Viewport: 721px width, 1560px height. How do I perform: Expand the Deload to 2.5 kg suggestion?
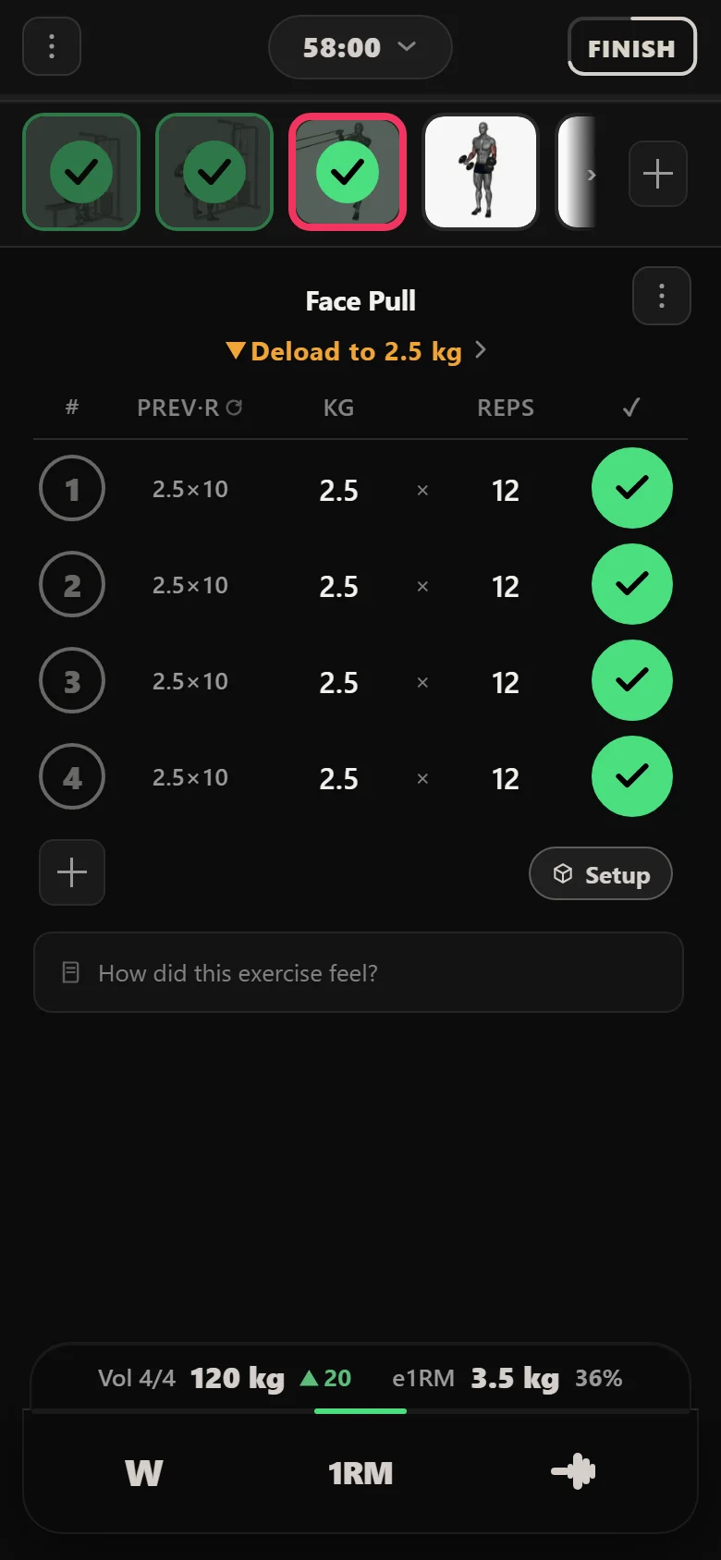[357, 351]
